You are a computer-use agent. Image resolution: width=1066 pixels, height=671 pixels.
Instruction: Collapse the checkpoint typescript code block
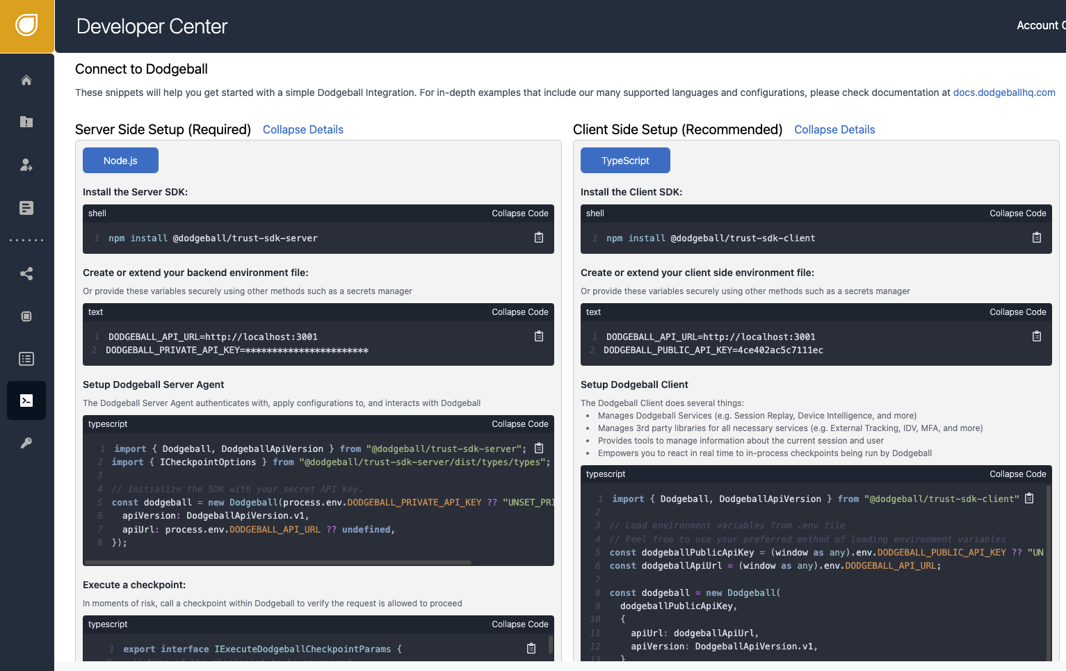(520, 624)
